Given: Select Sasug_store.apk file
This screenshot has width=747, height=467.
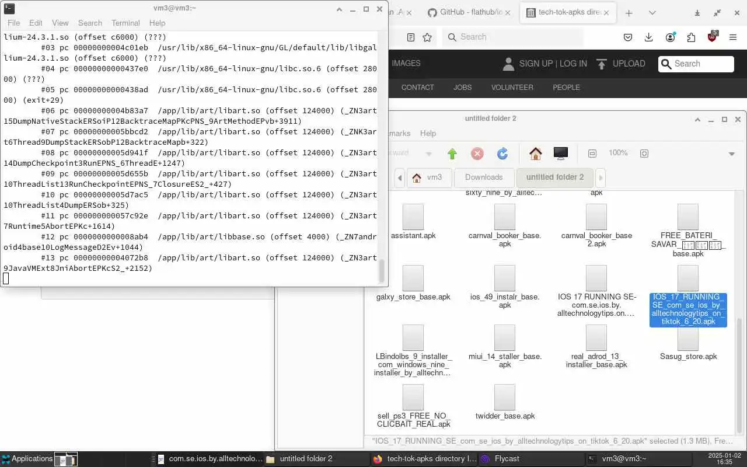Looking at the screenshot, I should click(x=688, y=343).
